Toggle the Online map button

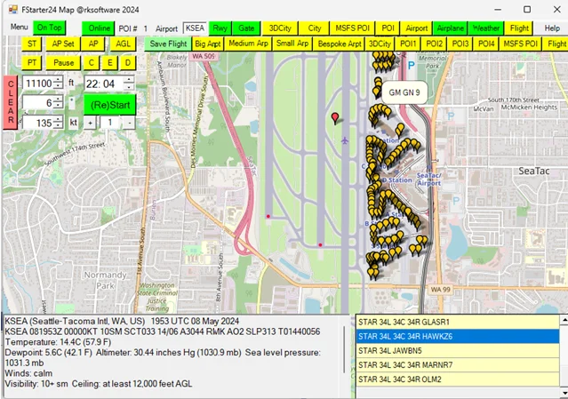coord(99,28)
